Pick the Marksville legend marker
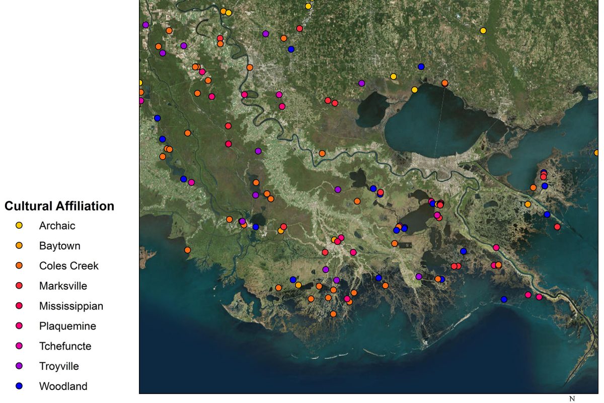This screenshot has width=604, height=403. tap(20, 286)
